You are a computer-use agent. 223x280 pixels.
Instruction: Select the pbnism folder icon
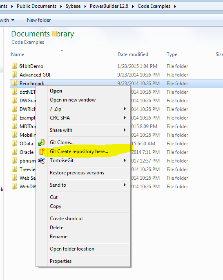coord(14,160)
